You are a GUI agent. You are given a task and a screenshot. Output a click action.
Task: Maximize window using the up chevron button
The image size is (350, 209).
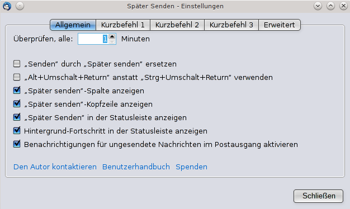[330, 6]
